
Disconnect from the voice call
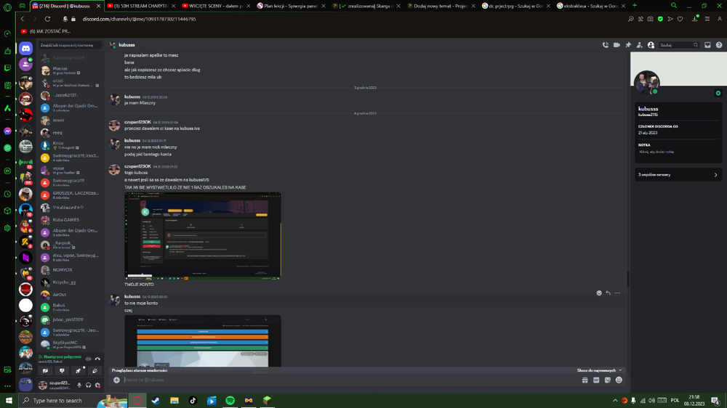[97, 359]
